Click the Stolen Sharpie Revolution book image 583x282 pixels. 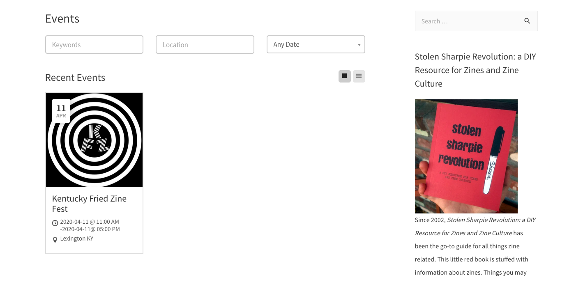point(466,156)
